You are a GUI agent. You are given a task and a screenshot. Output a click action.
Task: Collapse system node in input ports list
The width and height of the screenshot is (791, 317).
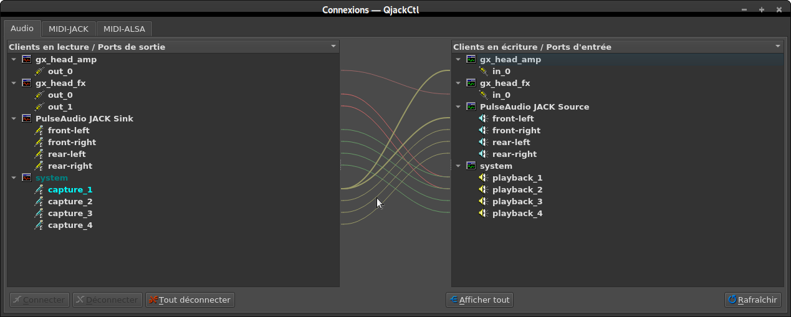point(459,166)
